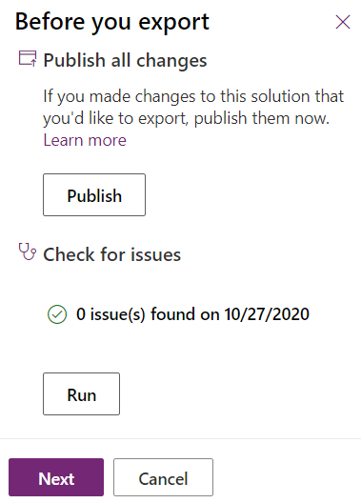Click the 'If you made changes' description line
This screenshot has height=503, width=361.
pos(193,96)
